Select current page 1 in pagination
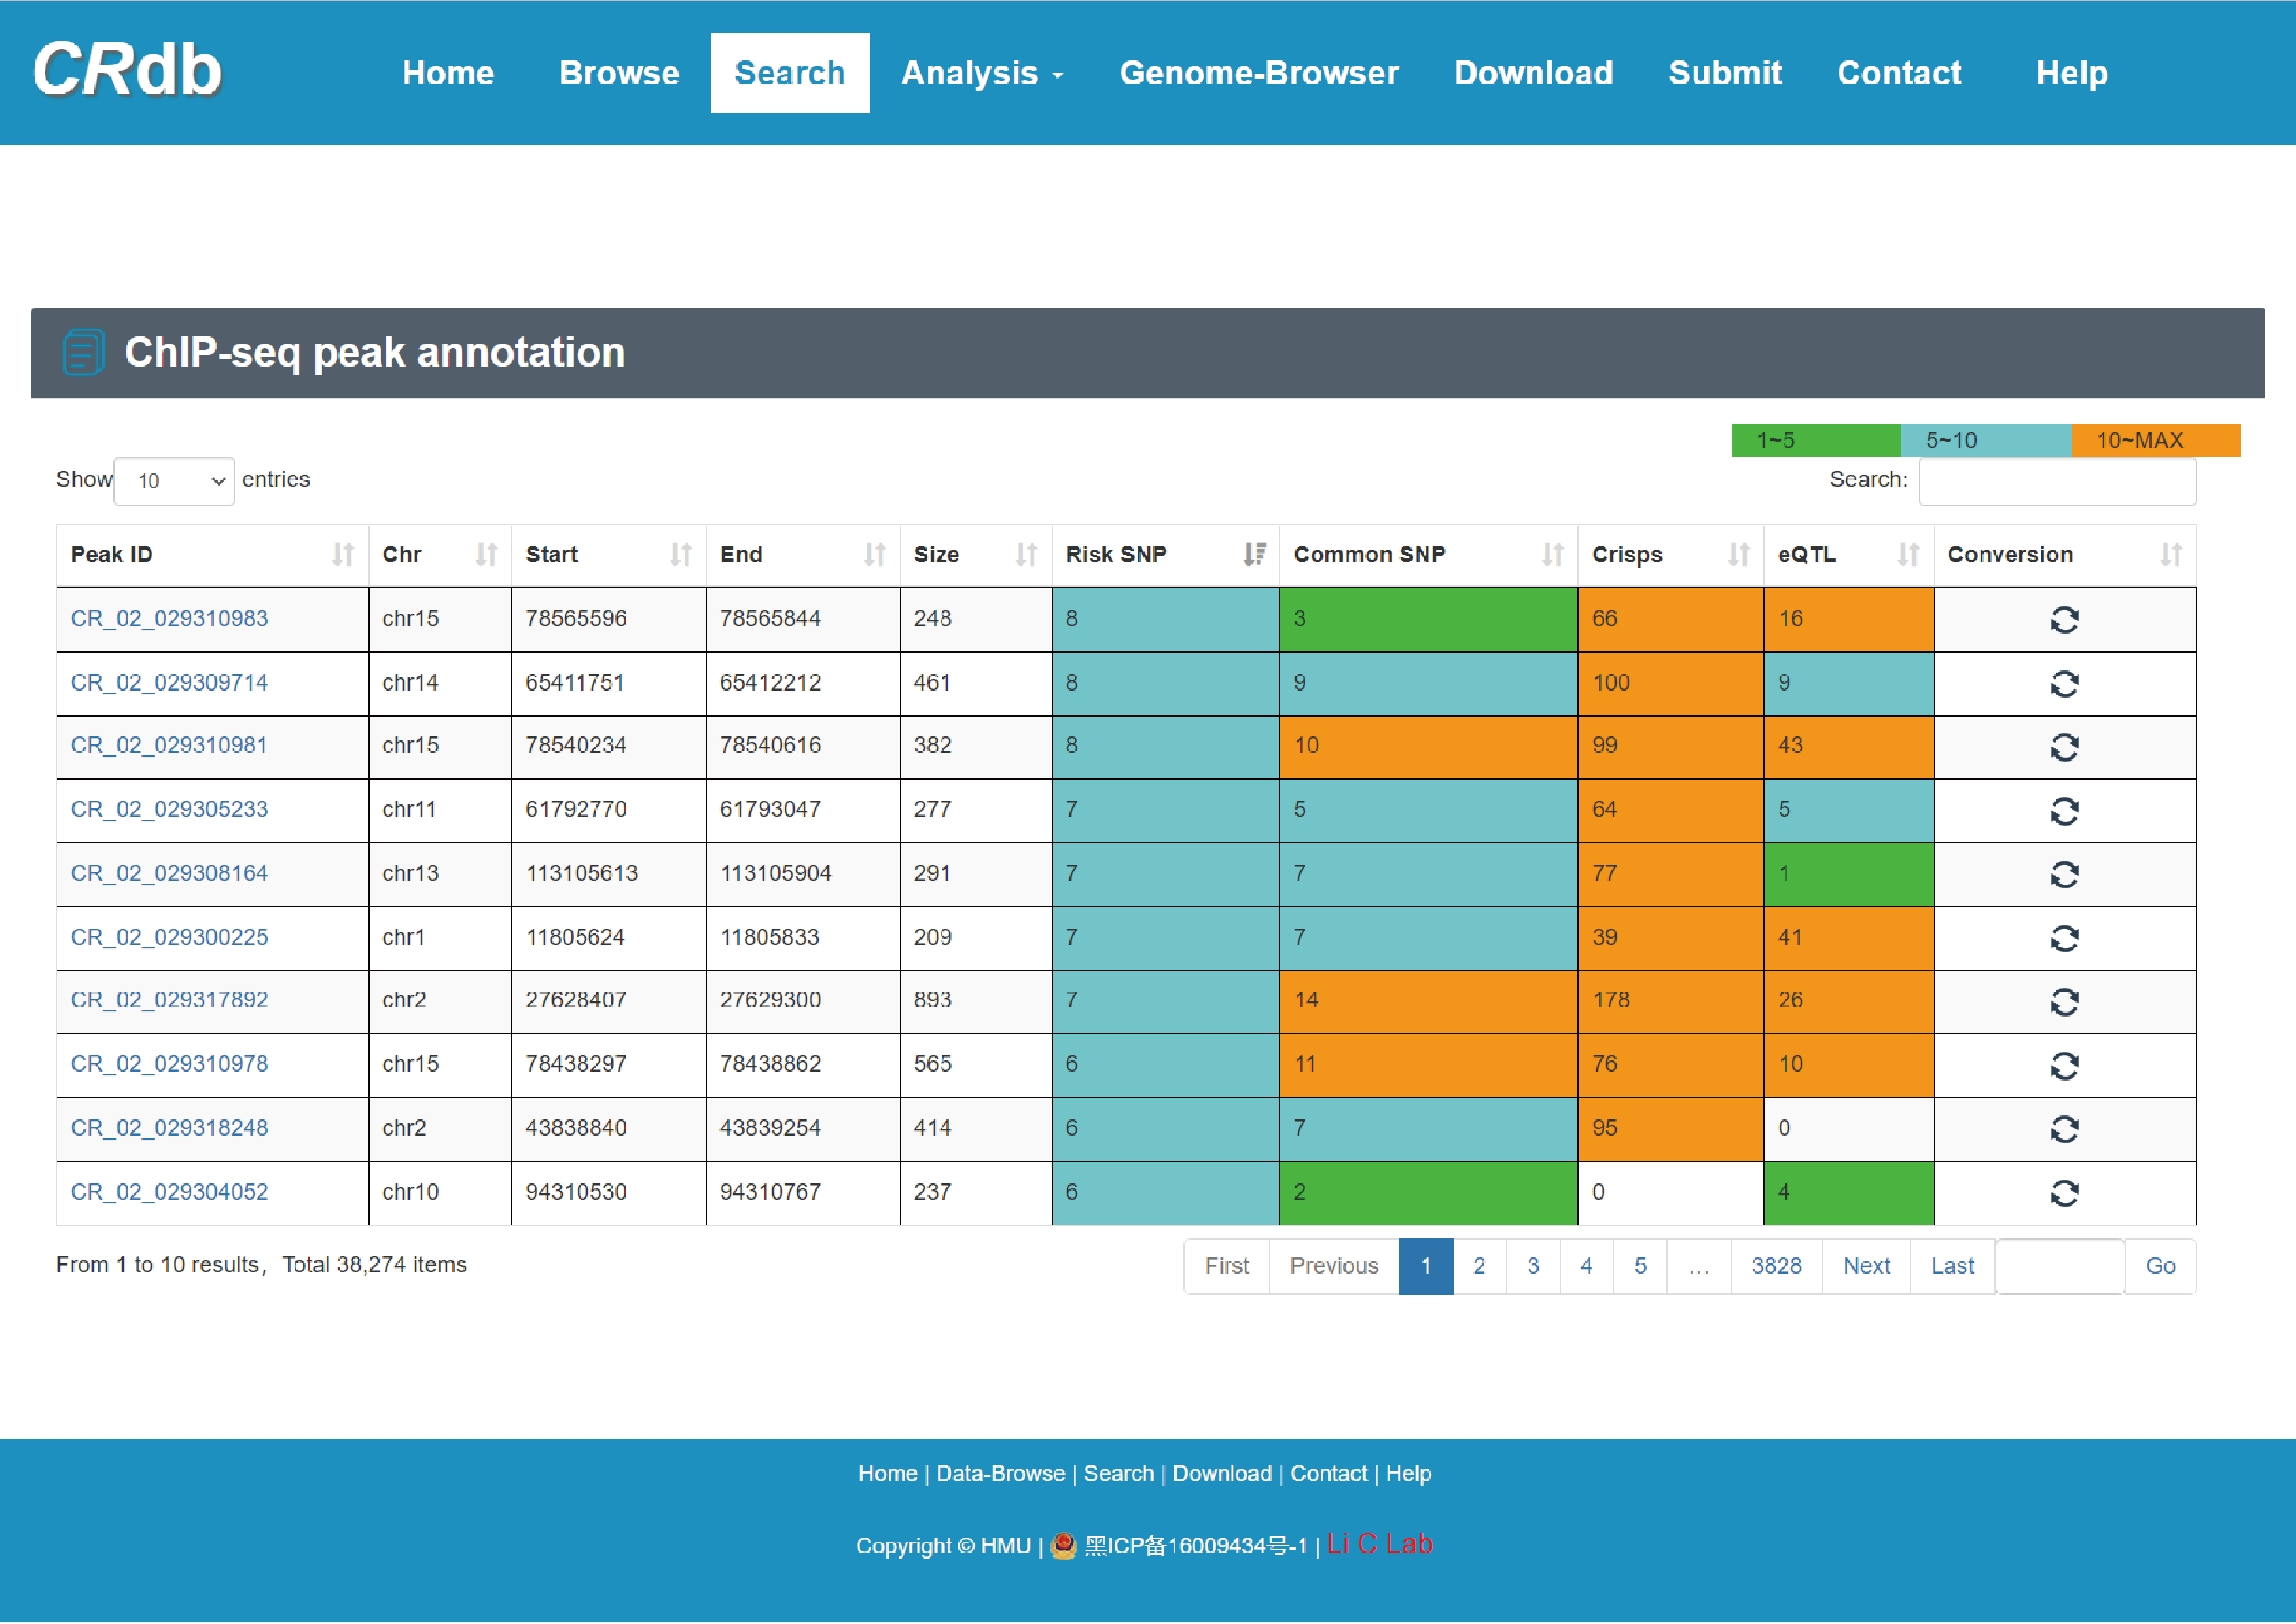 pyautogui.click(x=1426, y=1267)
